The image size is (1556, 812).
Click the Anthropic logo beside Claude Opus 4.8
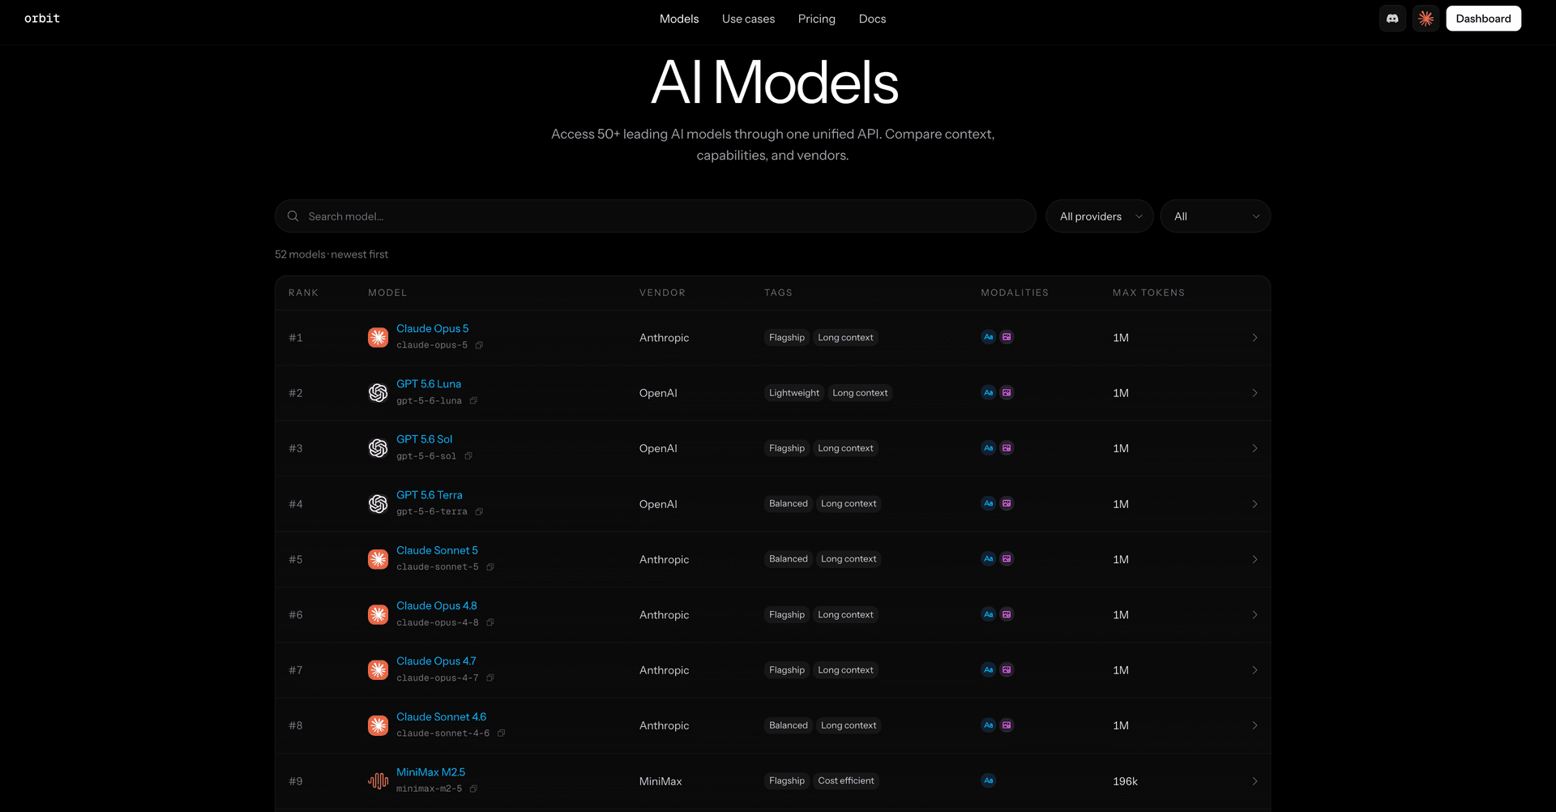(x=378, y=615)
